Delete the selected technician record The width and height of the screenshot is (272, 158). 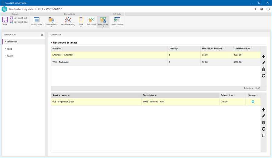point(263,123)
